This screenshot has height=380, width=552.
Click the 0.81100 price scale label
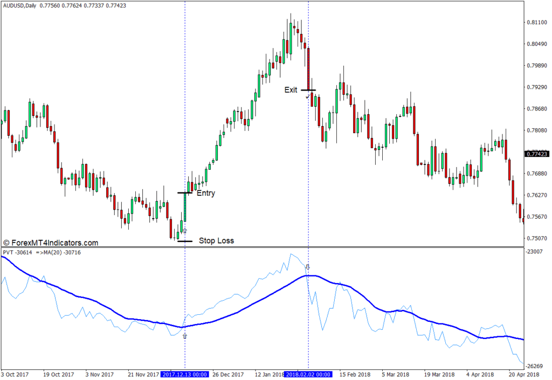click(537, 22)
